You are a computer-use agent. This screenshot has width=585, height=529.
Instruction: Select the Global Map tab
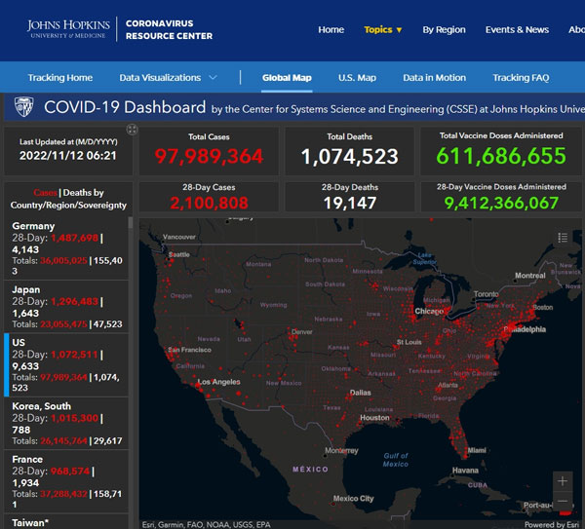286,77
